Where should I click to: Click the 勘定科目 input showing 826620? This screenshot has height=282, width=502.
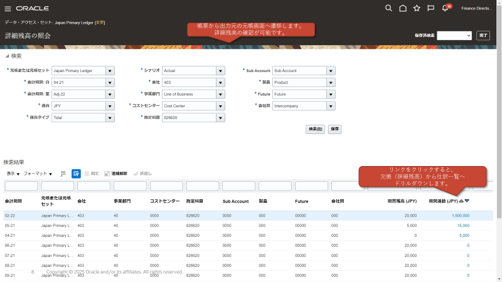[190, 118]
